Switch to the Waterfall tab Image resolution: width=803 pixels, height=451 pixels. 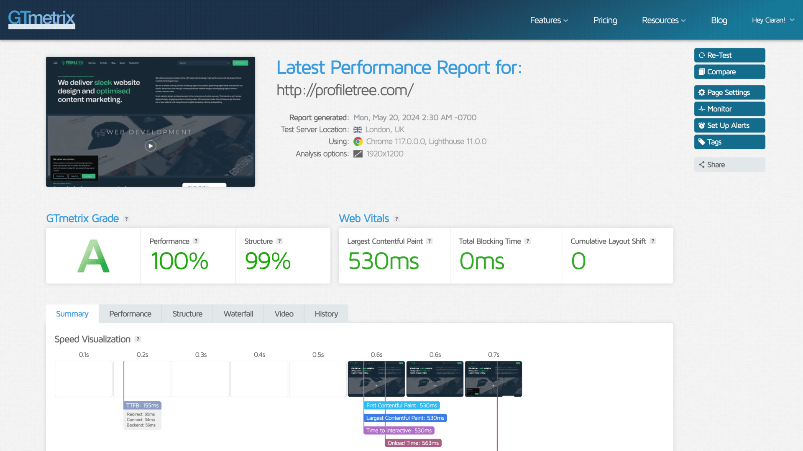238,314
